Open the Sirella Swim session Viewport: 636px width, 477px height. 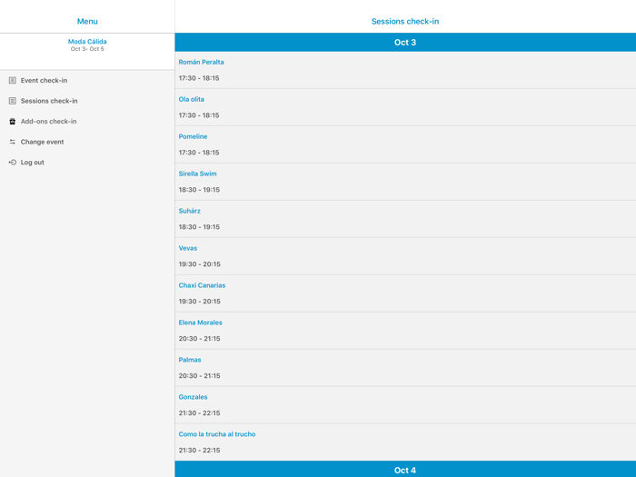coord(405,182)
